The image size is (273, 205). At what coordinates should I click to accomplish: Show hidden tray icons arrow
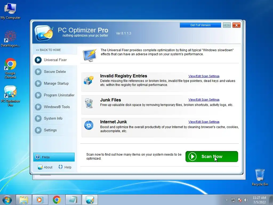tap(227, 200)
